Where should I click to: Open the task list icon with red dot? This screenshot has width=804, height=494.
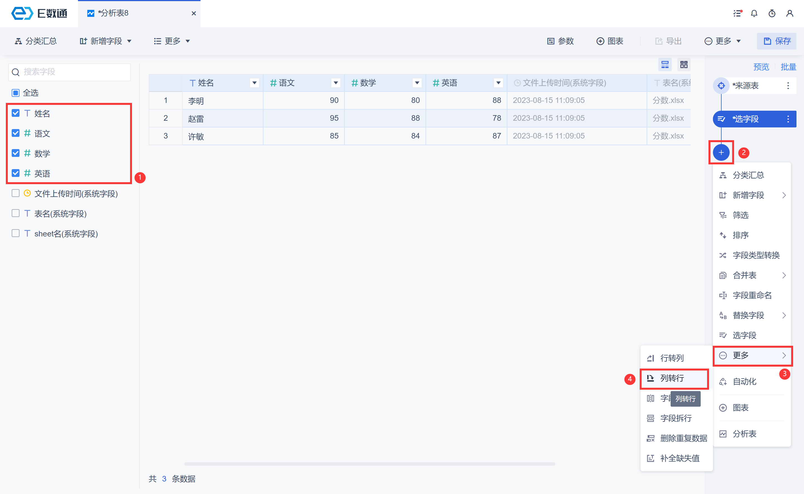(x=737, y=13)
